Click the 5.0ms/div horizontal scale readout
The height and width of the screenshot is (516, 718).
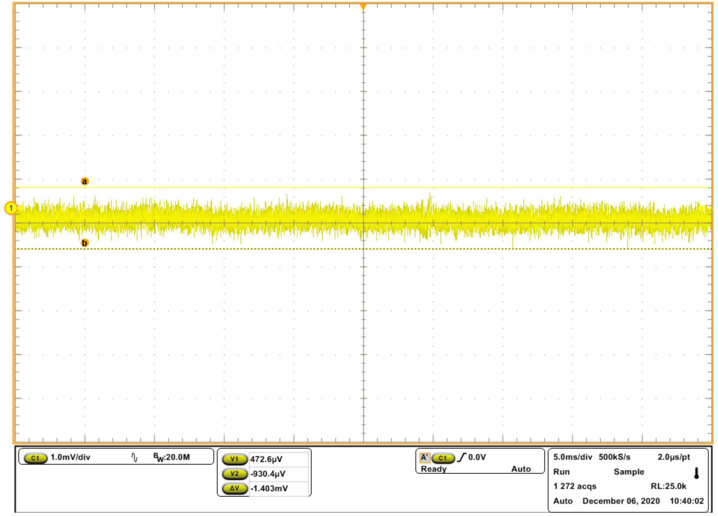[x=572, y=457]
